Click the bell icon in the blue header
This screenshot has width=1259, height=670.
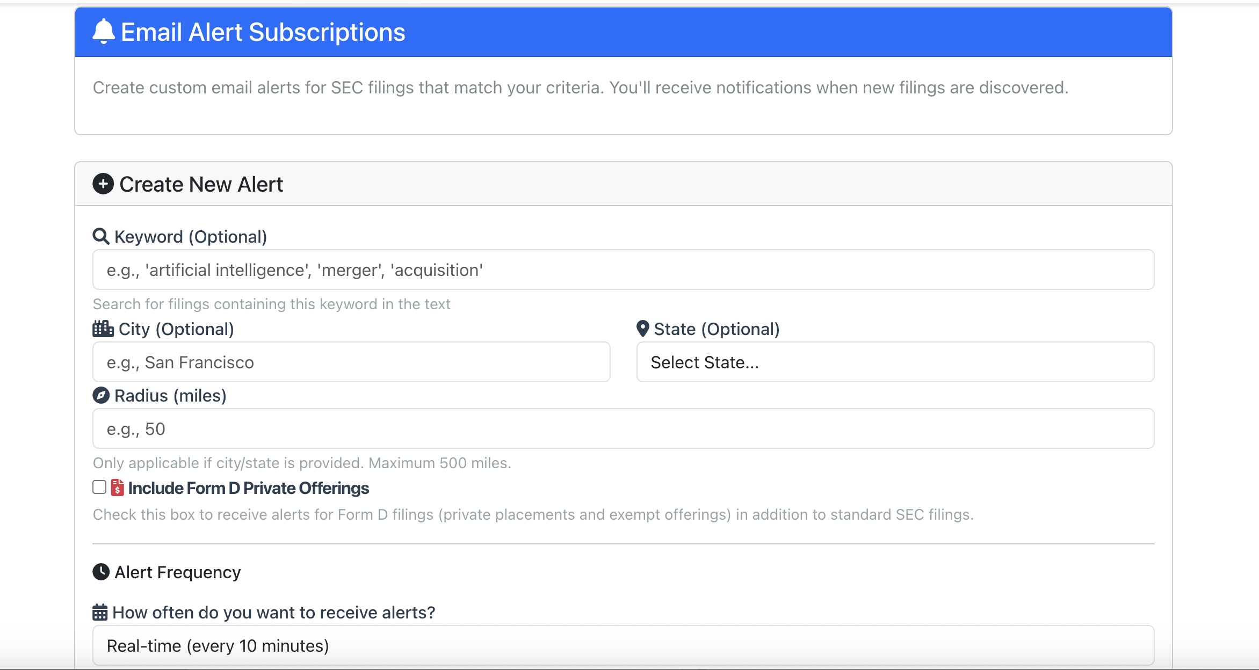[x=103, y=32]
